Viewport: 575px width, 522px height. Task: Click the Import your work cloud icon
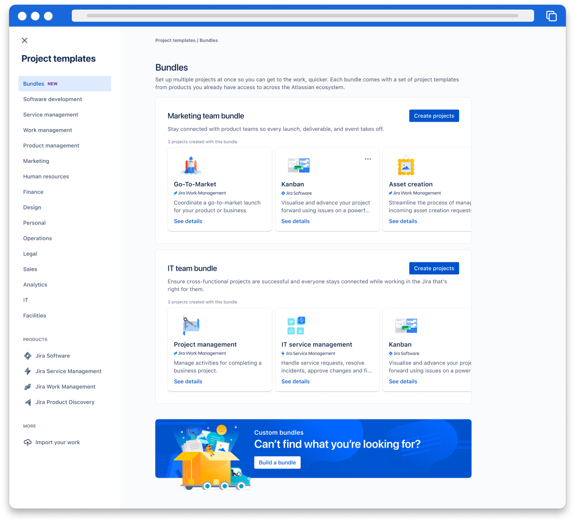pos(28,442)
